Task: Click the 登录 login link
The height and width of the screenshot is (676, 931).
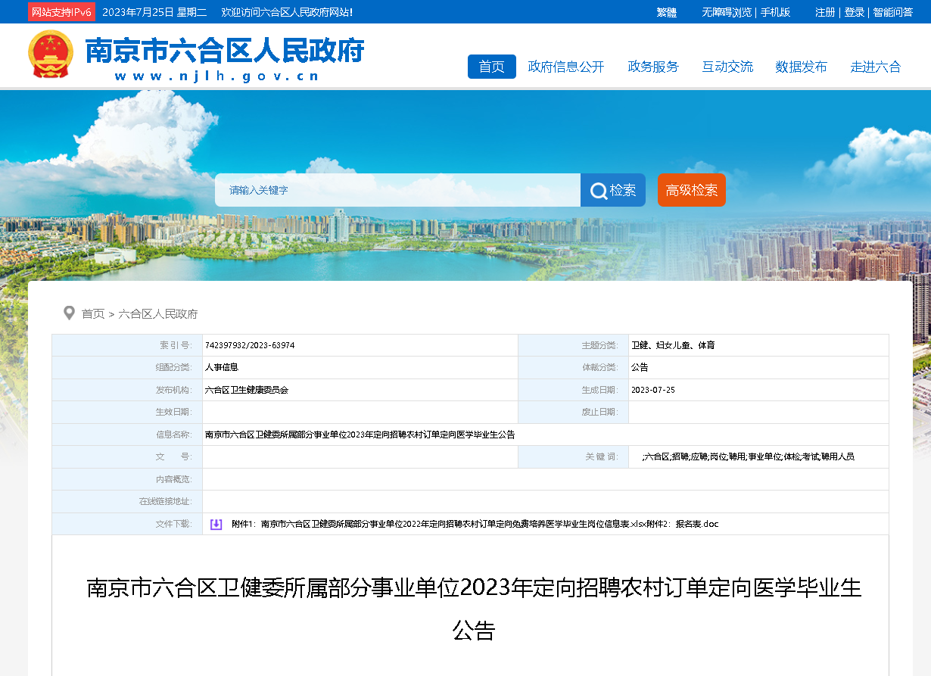Action: [x=854, y=12]
